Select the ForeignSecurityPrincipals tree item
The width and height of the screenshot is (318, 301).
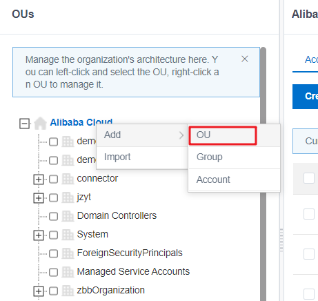click(x=130, y=253)
